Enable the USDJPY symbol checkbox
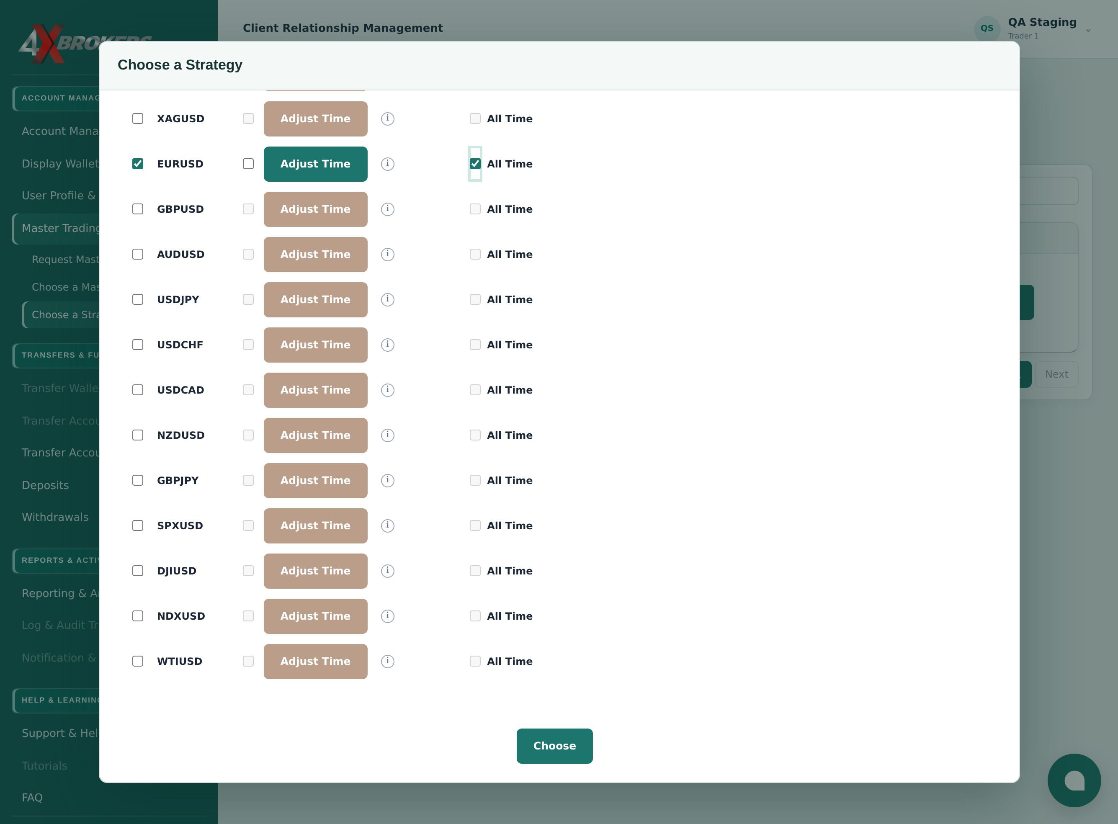1118x824 pixels. coord(138,300)
